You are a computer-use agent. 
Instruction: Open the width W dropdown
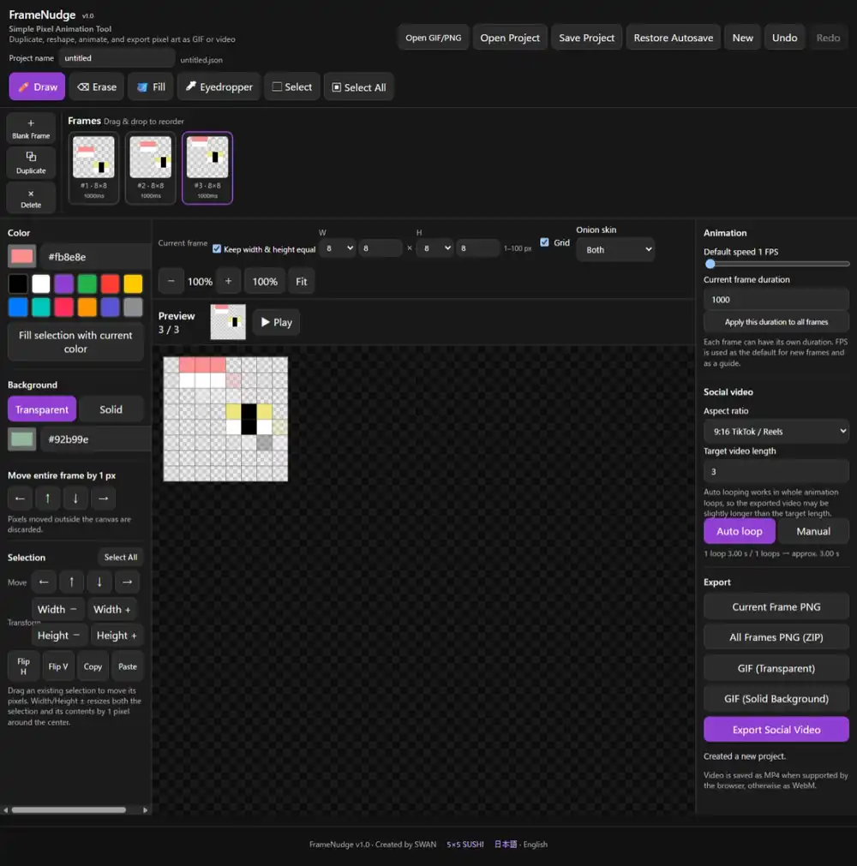[x=339, y=248]
